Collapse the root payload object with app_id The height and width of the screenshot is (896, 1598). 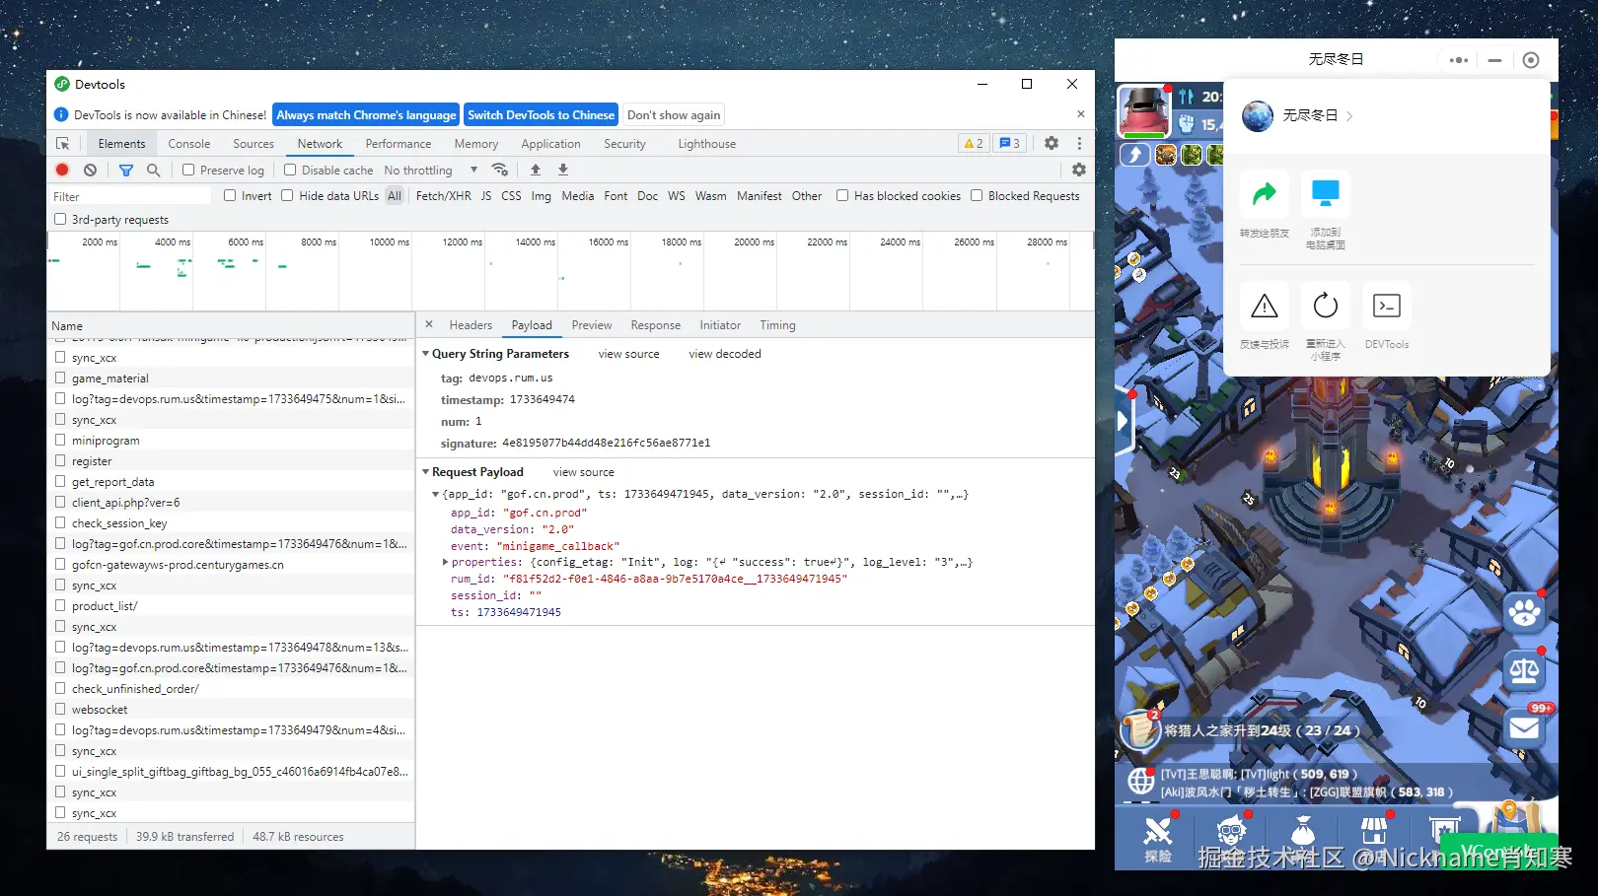436,495
